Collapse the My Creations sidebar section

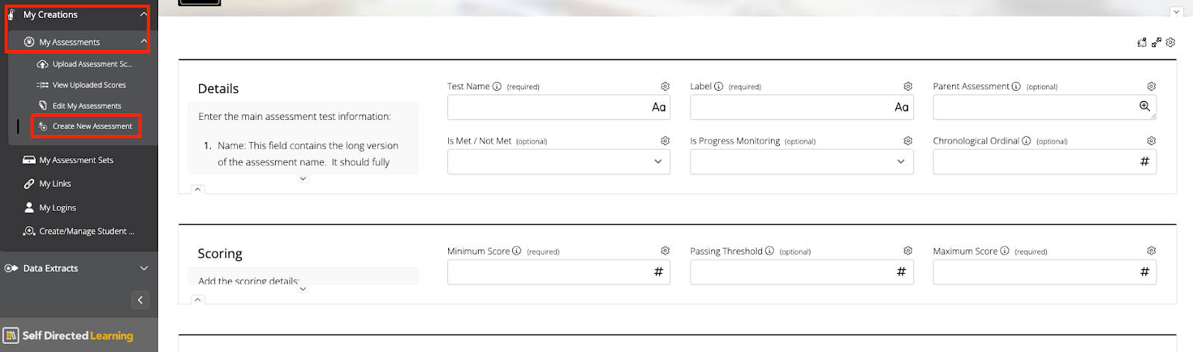(x=143, y=14)
